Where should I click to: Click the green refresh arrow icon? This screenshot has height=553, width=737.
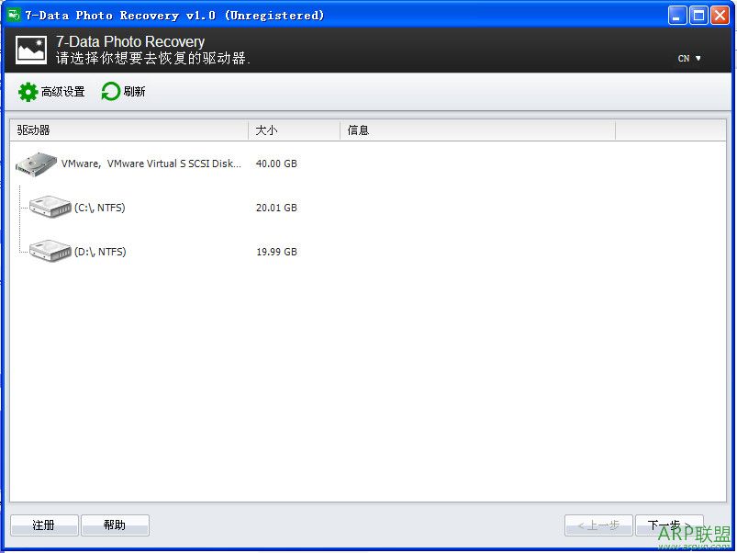111,91
